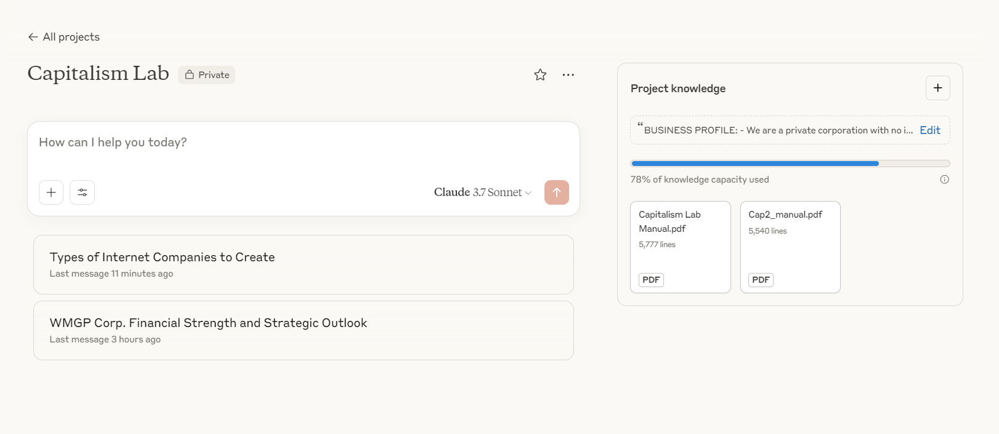The height and width of the screenshot is (434, 999).
Task: Focus the How can I help you today input
Action: 303,143
